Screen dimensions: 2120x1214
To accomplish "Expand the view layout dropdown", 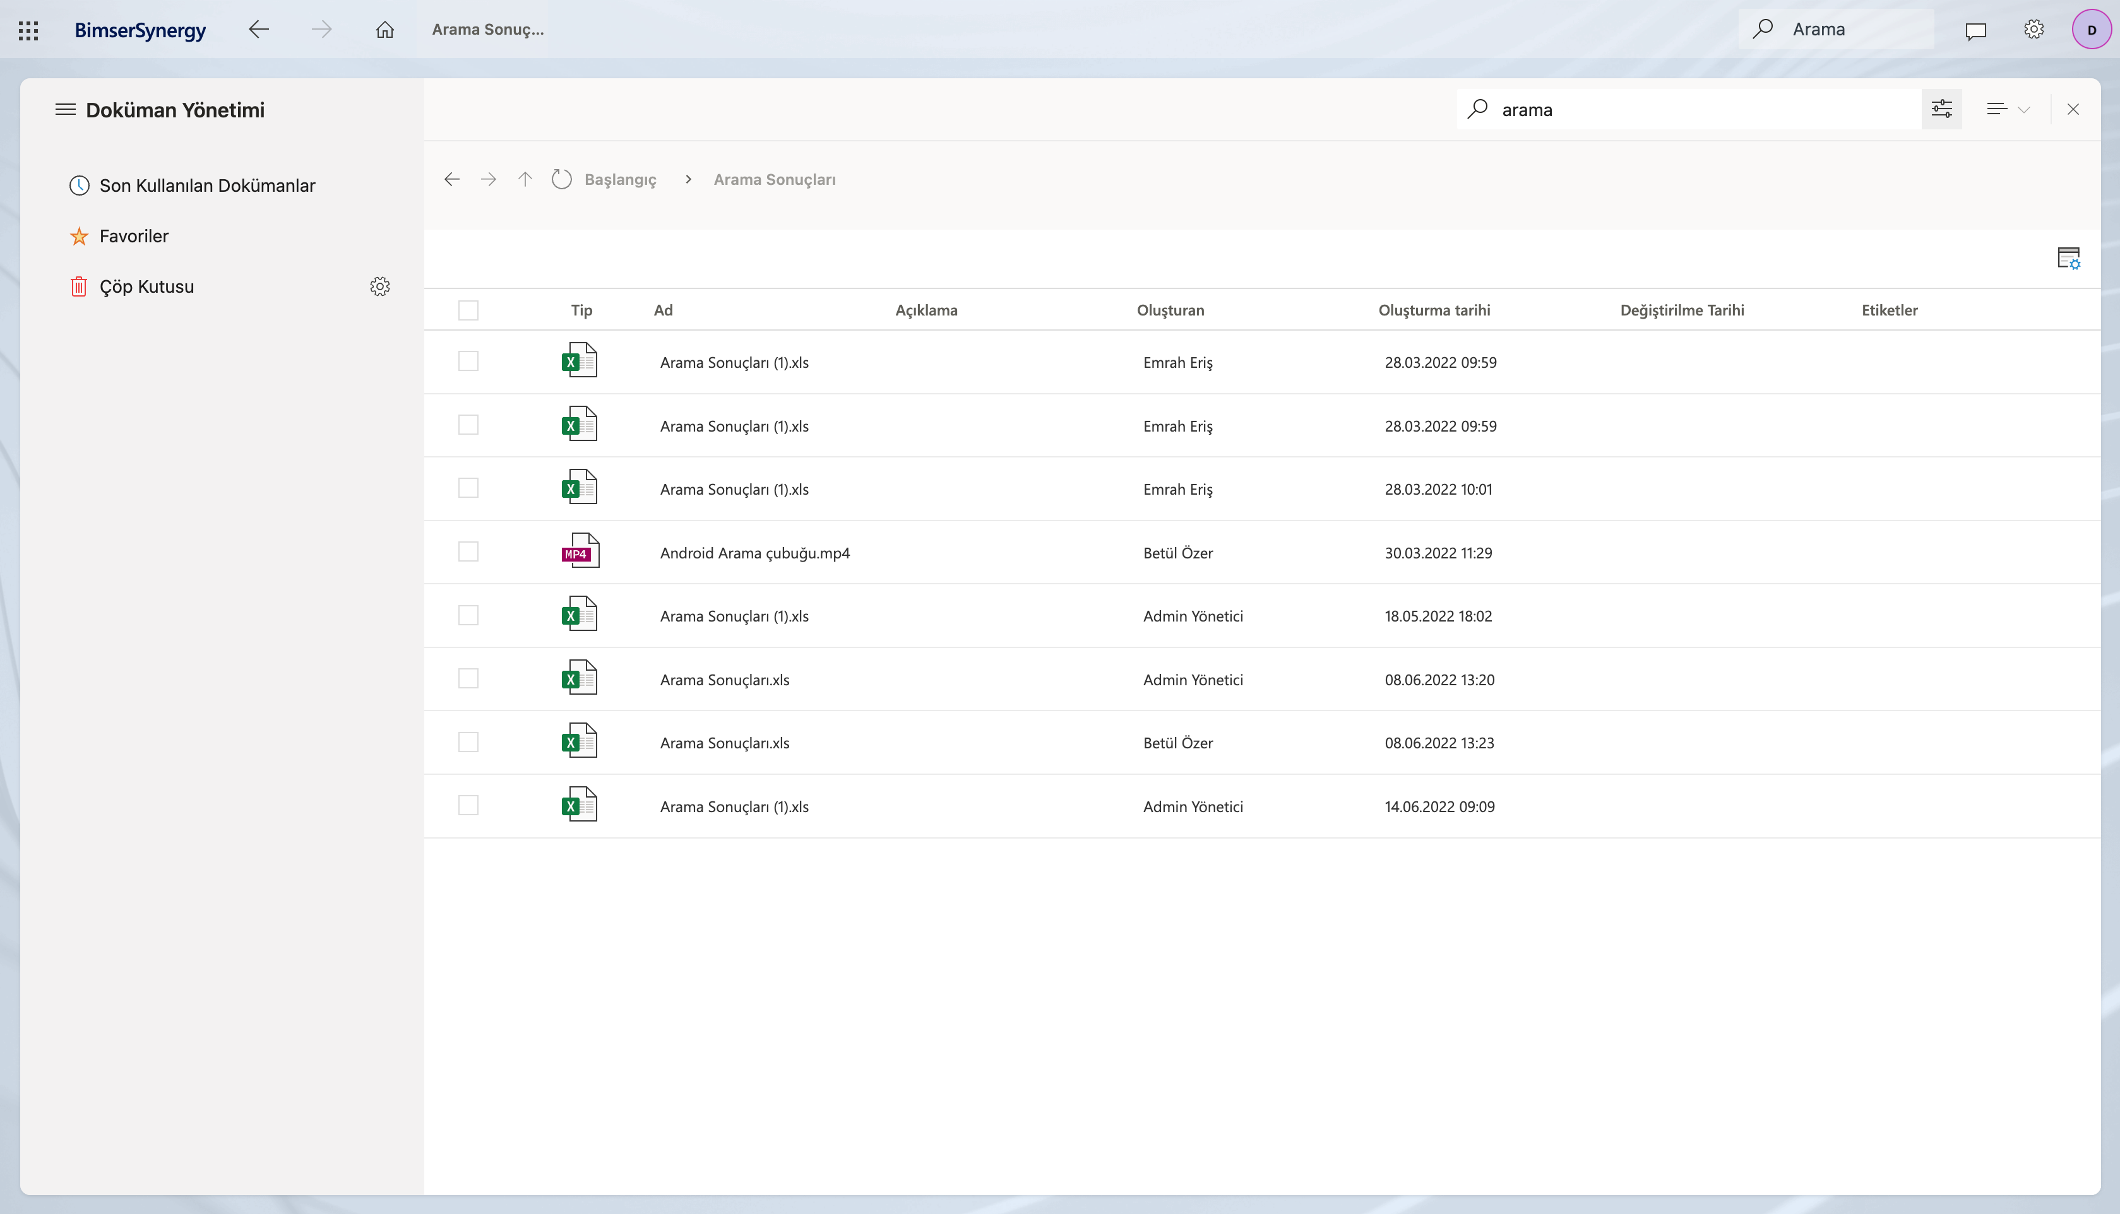I will coord(2008,109).
